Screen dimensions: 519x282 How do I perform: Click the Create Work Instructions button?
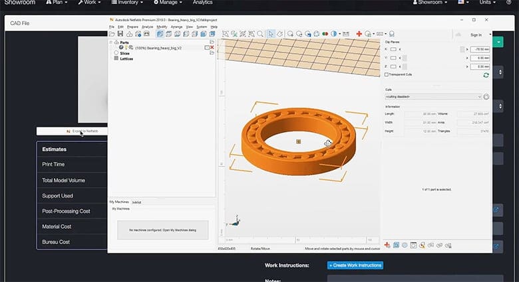(x=355, y=265)
